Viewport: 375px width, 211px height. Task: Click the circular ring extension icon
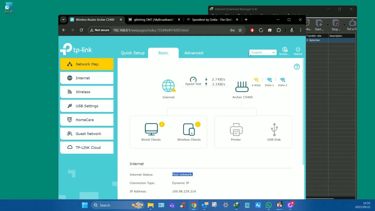click(261, 30)
